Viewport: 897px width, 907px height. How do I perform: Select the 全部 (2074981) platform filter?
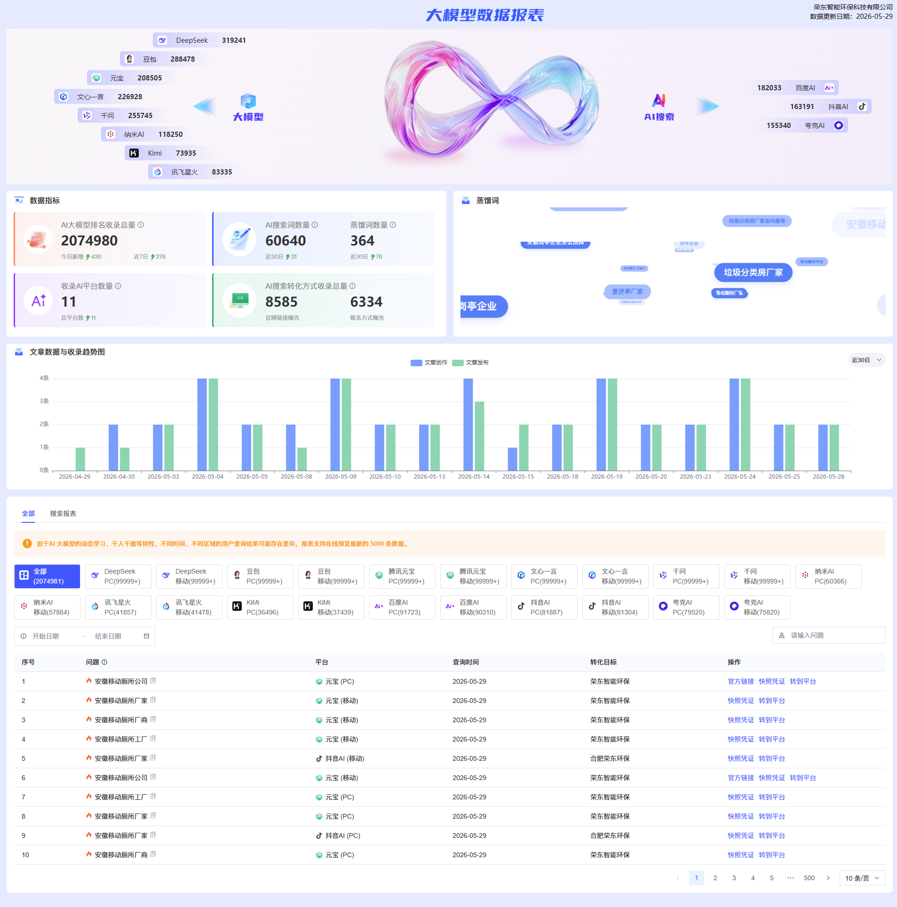click(47, 576)
